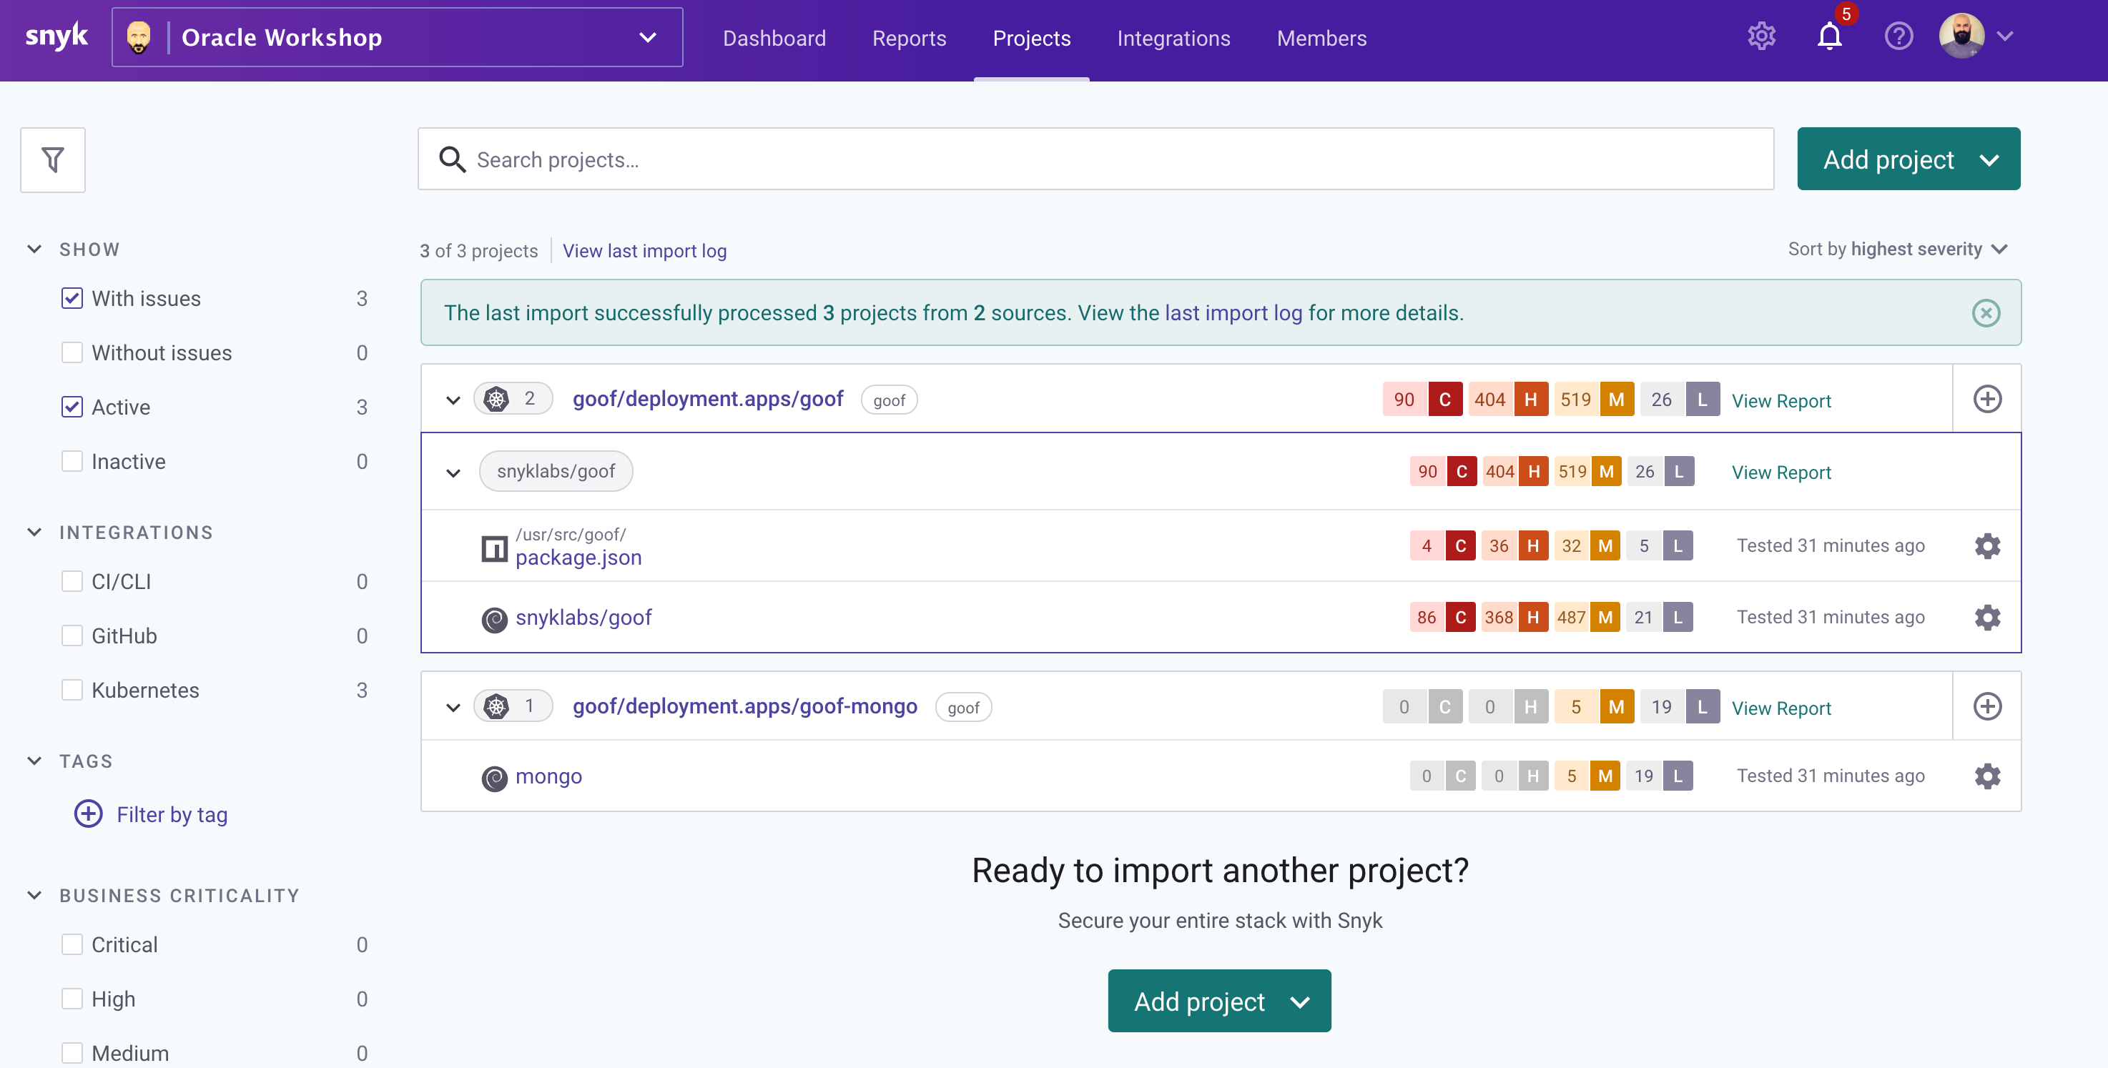Collapse the goof/deployment.apps/goof-mongo group

point(453,707)
